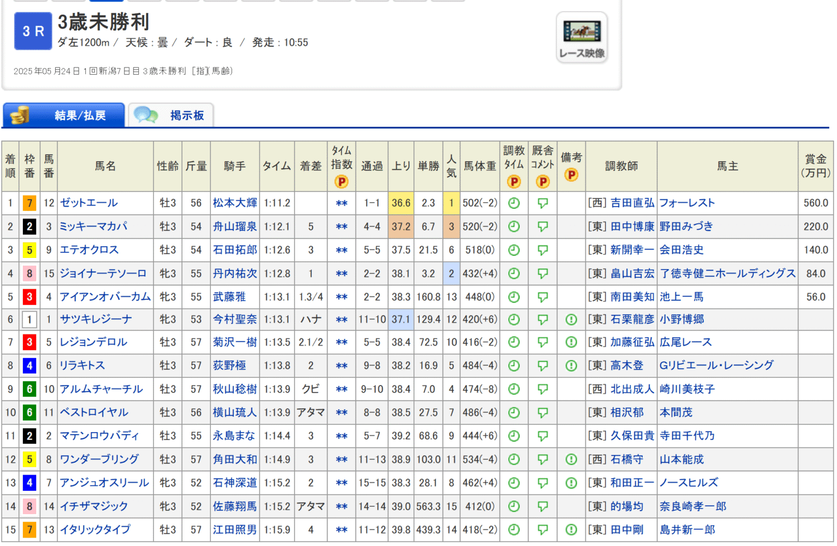The width and height of the screenshot is (837, 546).
Task: Click P icon under 備考 header
Action: point(571,175)
